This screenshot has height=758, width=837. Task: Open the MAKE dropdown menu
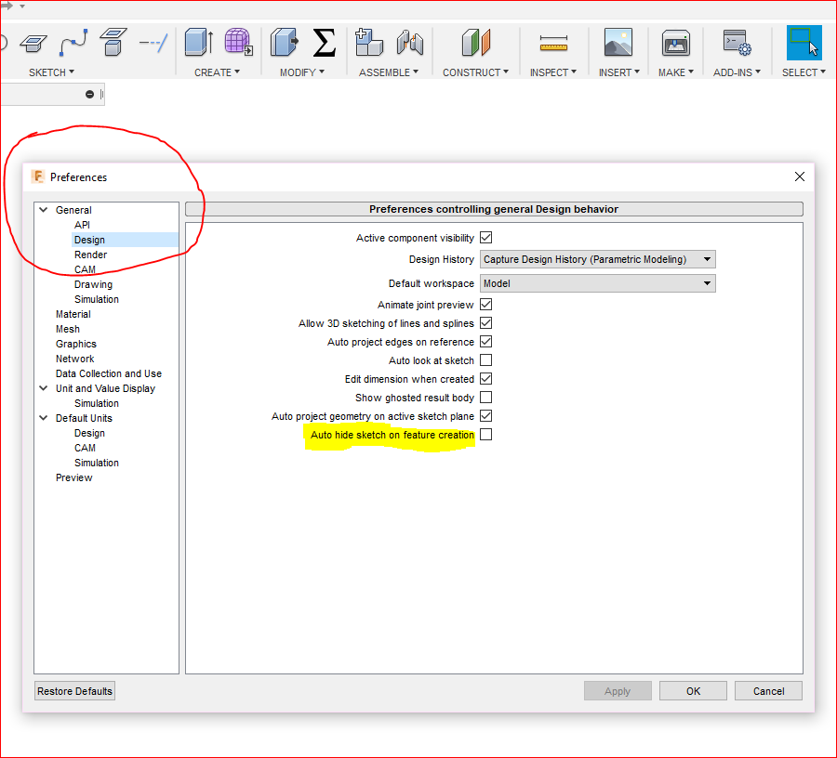coord(676,72)
